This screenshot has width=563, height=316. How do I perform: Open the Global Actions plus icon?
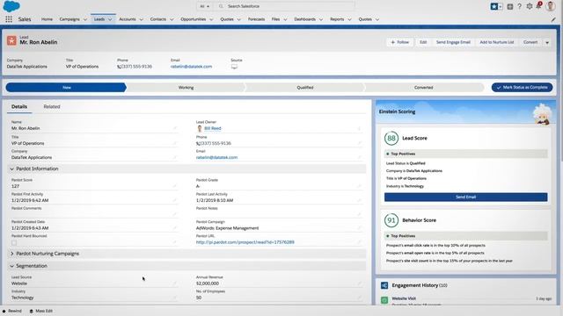click(x=510, y=6)
